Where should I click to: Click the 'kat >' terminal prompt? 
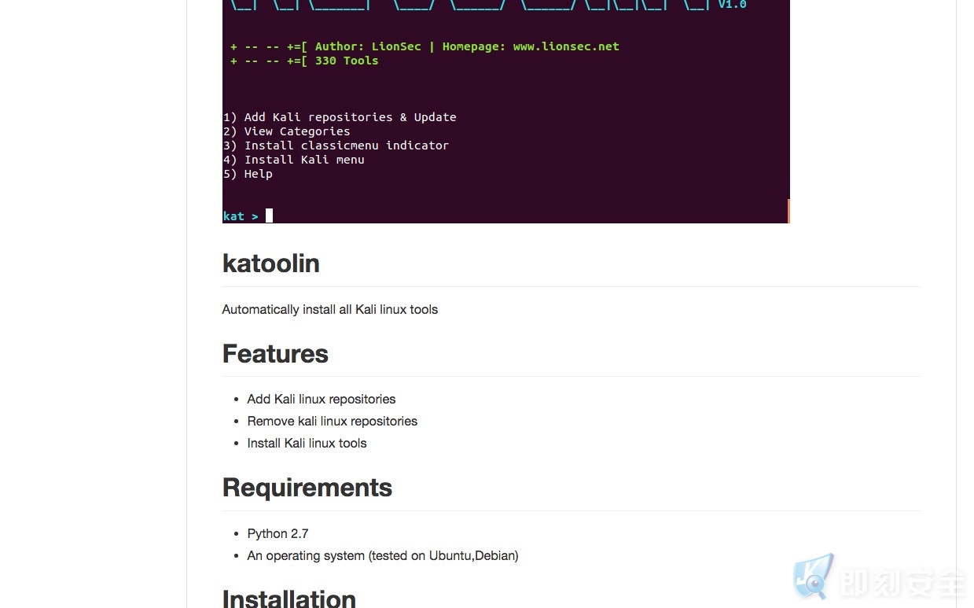tap(241, 216)
